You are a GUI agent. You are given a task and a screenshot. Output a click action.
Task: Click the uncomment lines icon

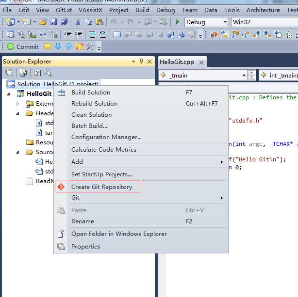click(103, 35)
